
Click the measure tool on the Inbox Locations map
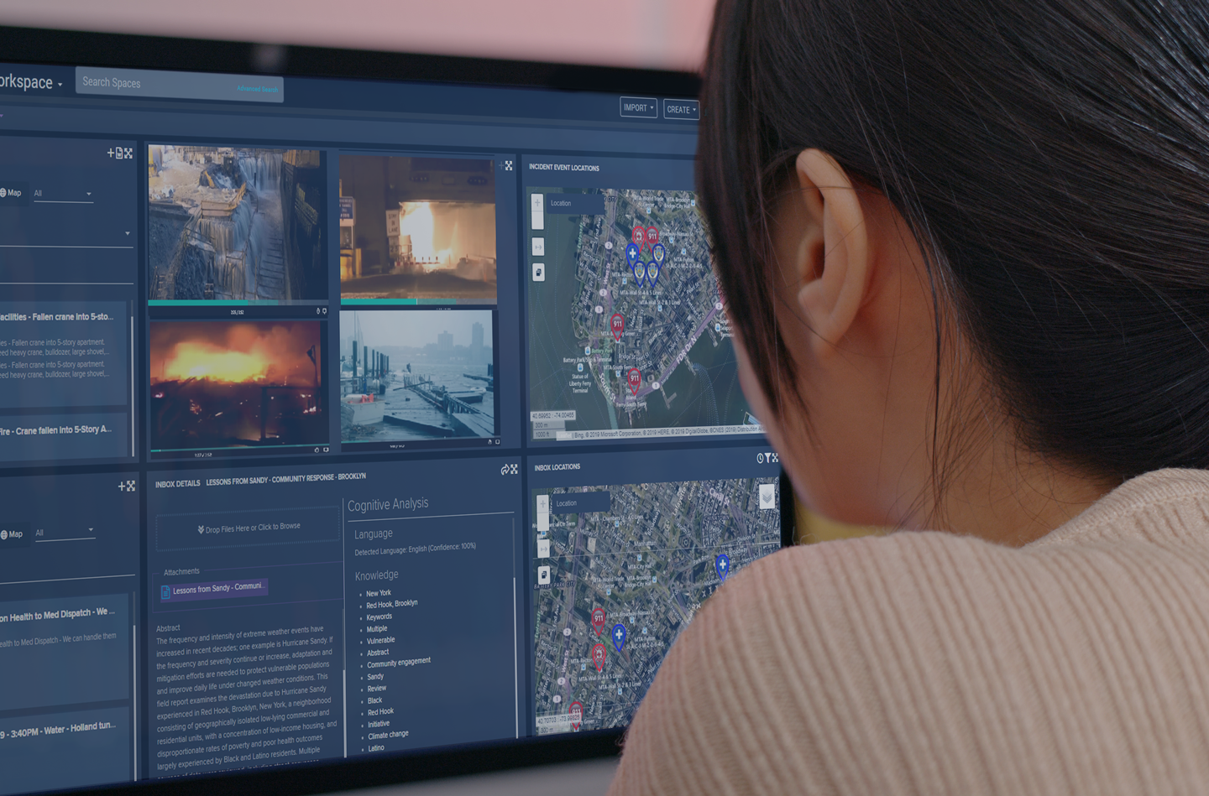(543, 549)
